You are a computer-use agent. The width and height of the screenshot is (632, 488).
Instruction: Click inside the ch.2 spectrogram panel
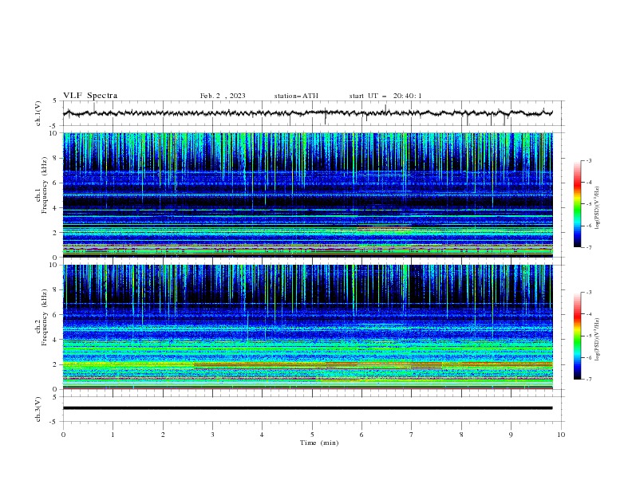[307, 327]
